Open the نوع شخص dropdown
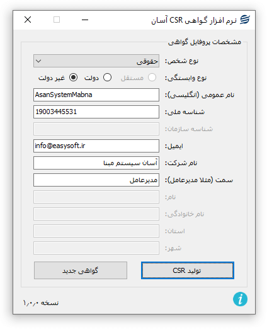267x329 pixels. pos(96,61)
